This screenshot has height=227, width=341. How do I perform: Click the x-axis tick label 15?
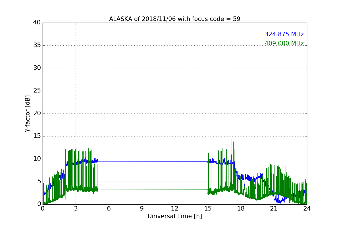(x=208, y=208)
